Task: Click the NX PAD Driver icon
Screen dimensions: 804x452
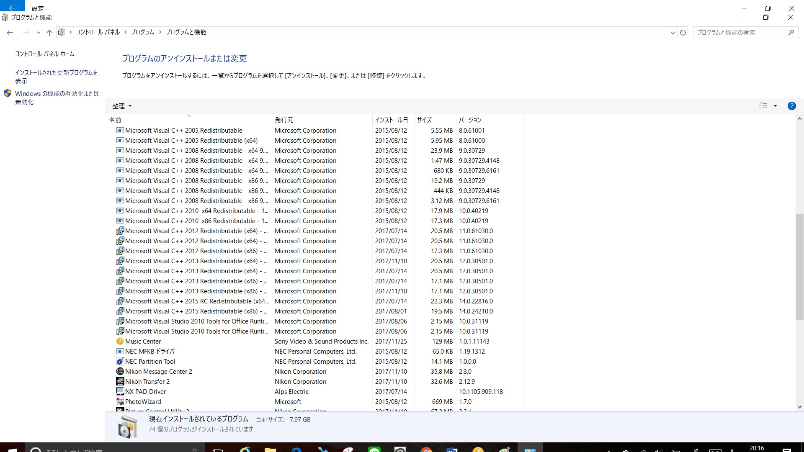Action: click(120, 392)
